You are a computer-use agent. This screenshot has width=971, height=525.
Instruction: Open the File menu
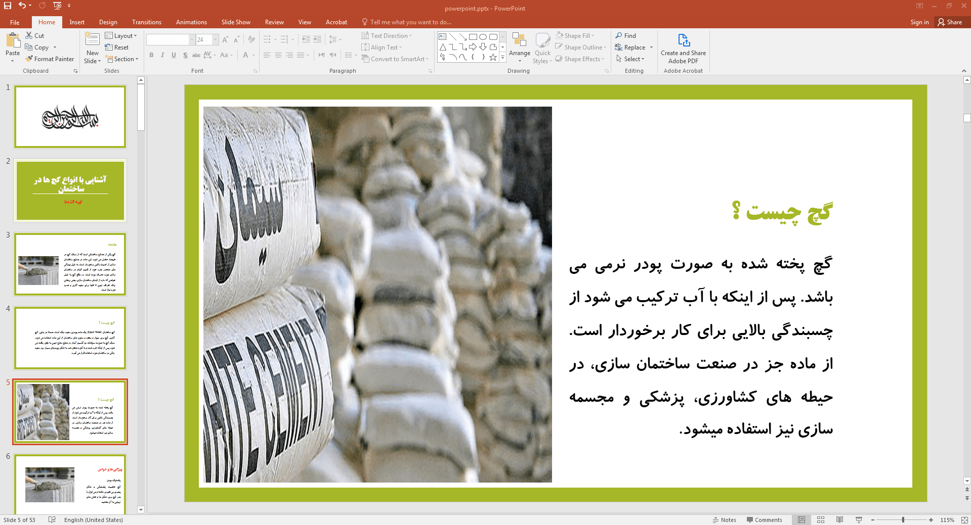[x=15, y=22]
